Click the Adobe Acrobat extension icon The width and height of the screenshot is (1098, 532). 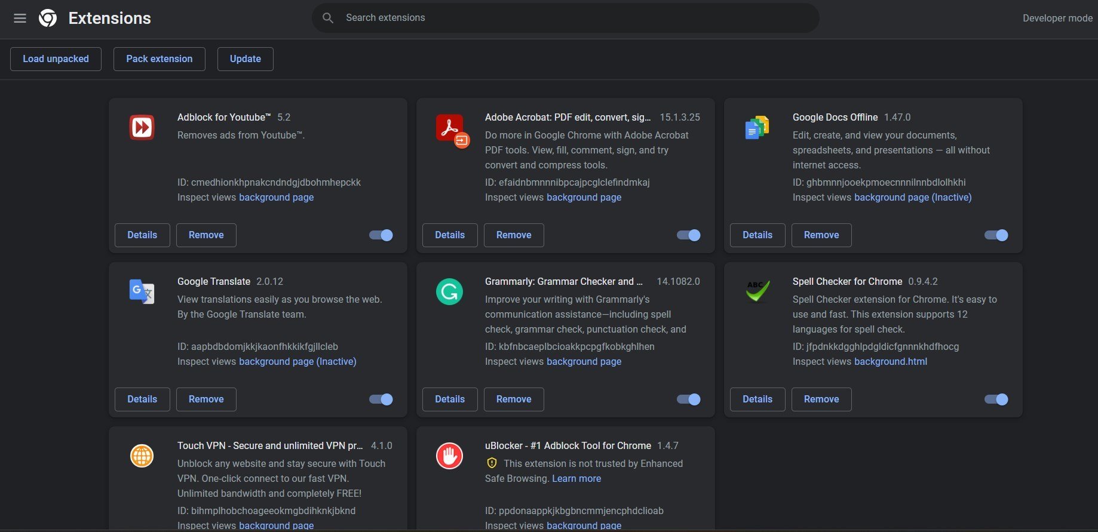pos(452,131)
